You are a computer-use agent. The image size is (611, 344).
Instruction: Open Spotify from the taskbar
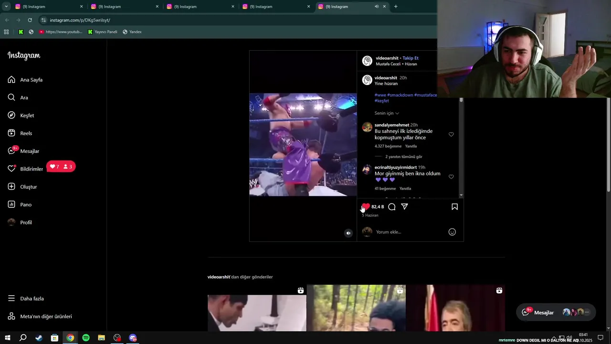pyautogui.click(x=86, y=338)
